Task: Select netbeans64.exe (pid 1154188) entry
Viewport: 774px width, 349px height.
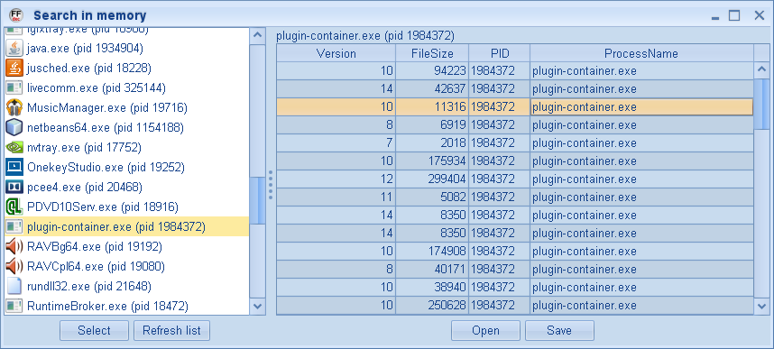Action: point(126,127)
